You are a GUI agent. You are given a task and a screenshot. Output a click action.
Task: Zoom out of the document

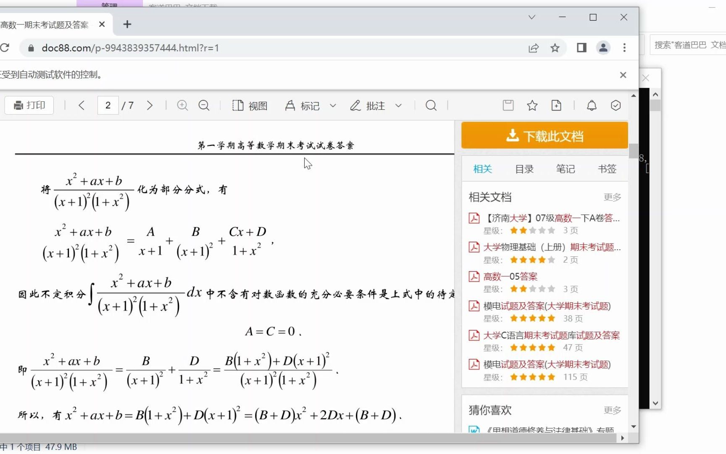204,105
